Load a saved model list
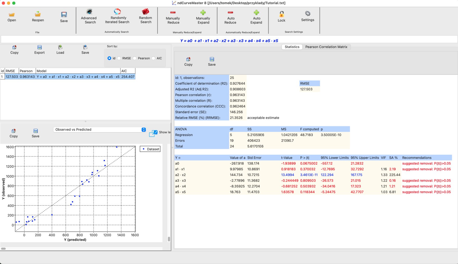The width and height of the screenshot is (458, 264). pos(60,50)
